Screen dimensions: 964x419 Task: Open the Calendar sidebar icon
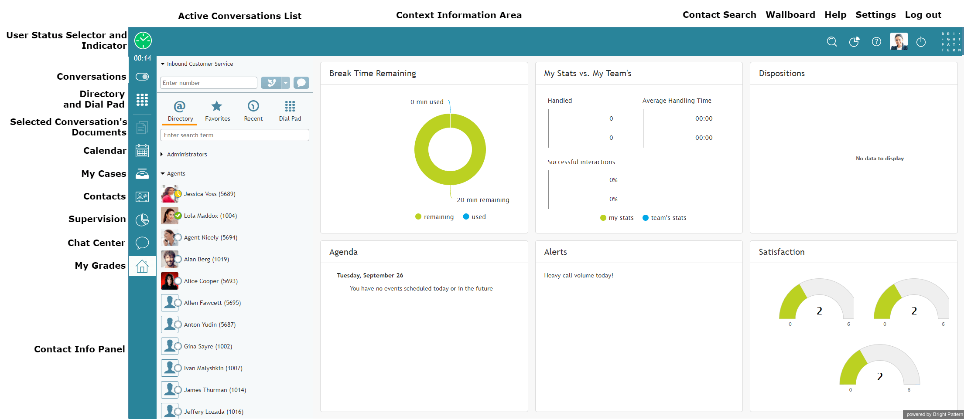142,151
